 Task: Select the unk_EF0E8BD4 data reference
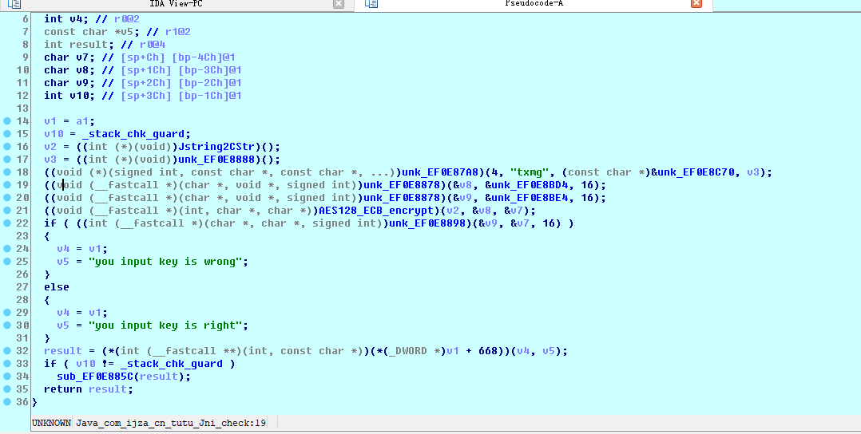(x=530, y=185)
